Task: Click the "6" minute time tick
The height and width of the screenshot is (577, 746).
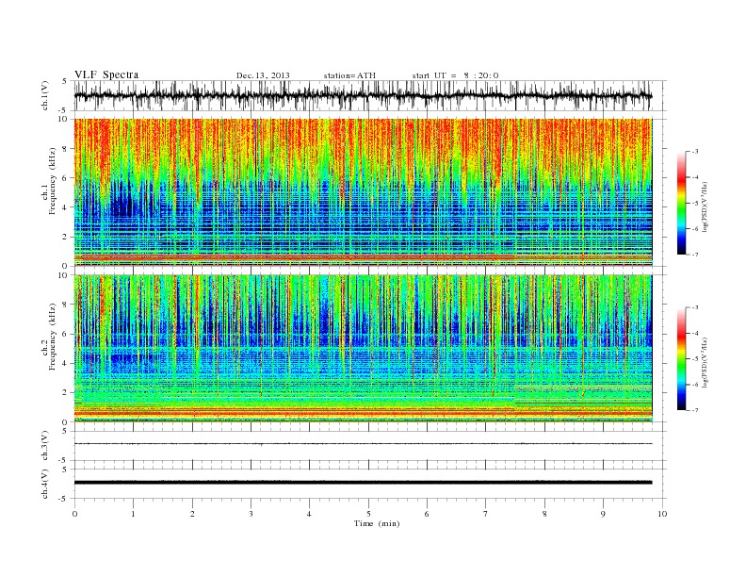Action: tap(427, 514)
